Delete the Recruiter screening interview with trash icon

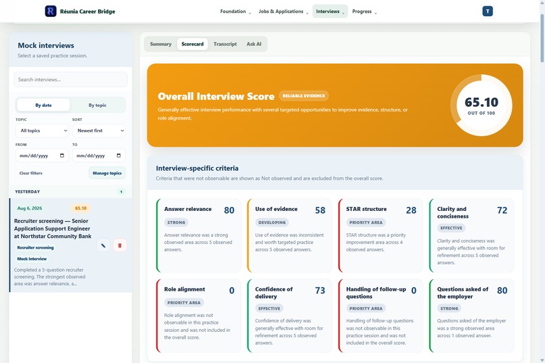click(120, 245)
